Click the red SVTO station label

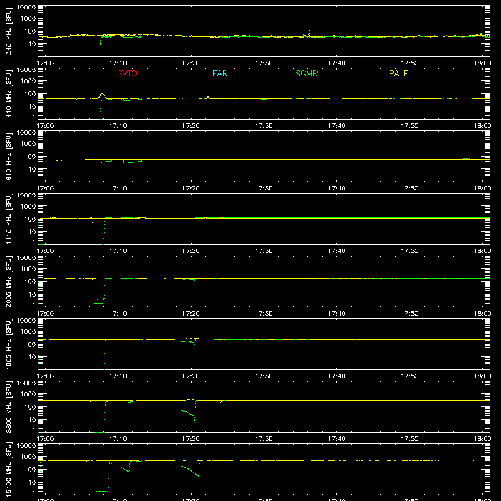(127, 73)
